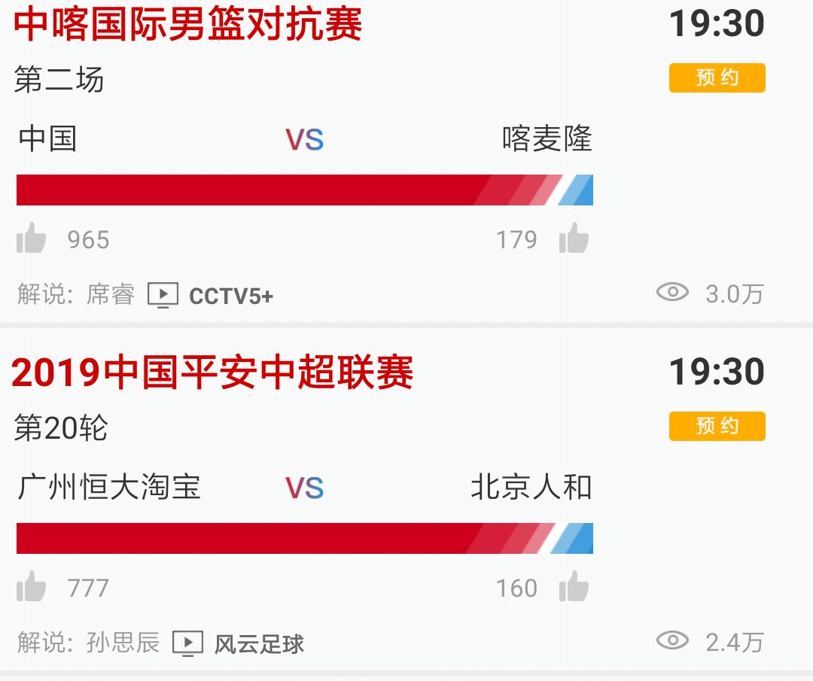Tap the eye icon beside 2.4万 views
The width and height of the screenshot is (813, 681).
[x=672, y=640]
